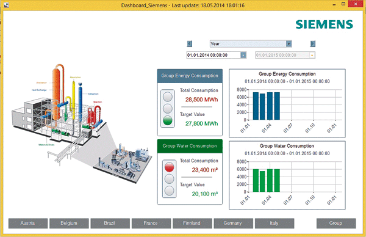The width and height of the screenshot is (366, 237).
Task: Click the first blue energy chart bar
Action: 256,106
